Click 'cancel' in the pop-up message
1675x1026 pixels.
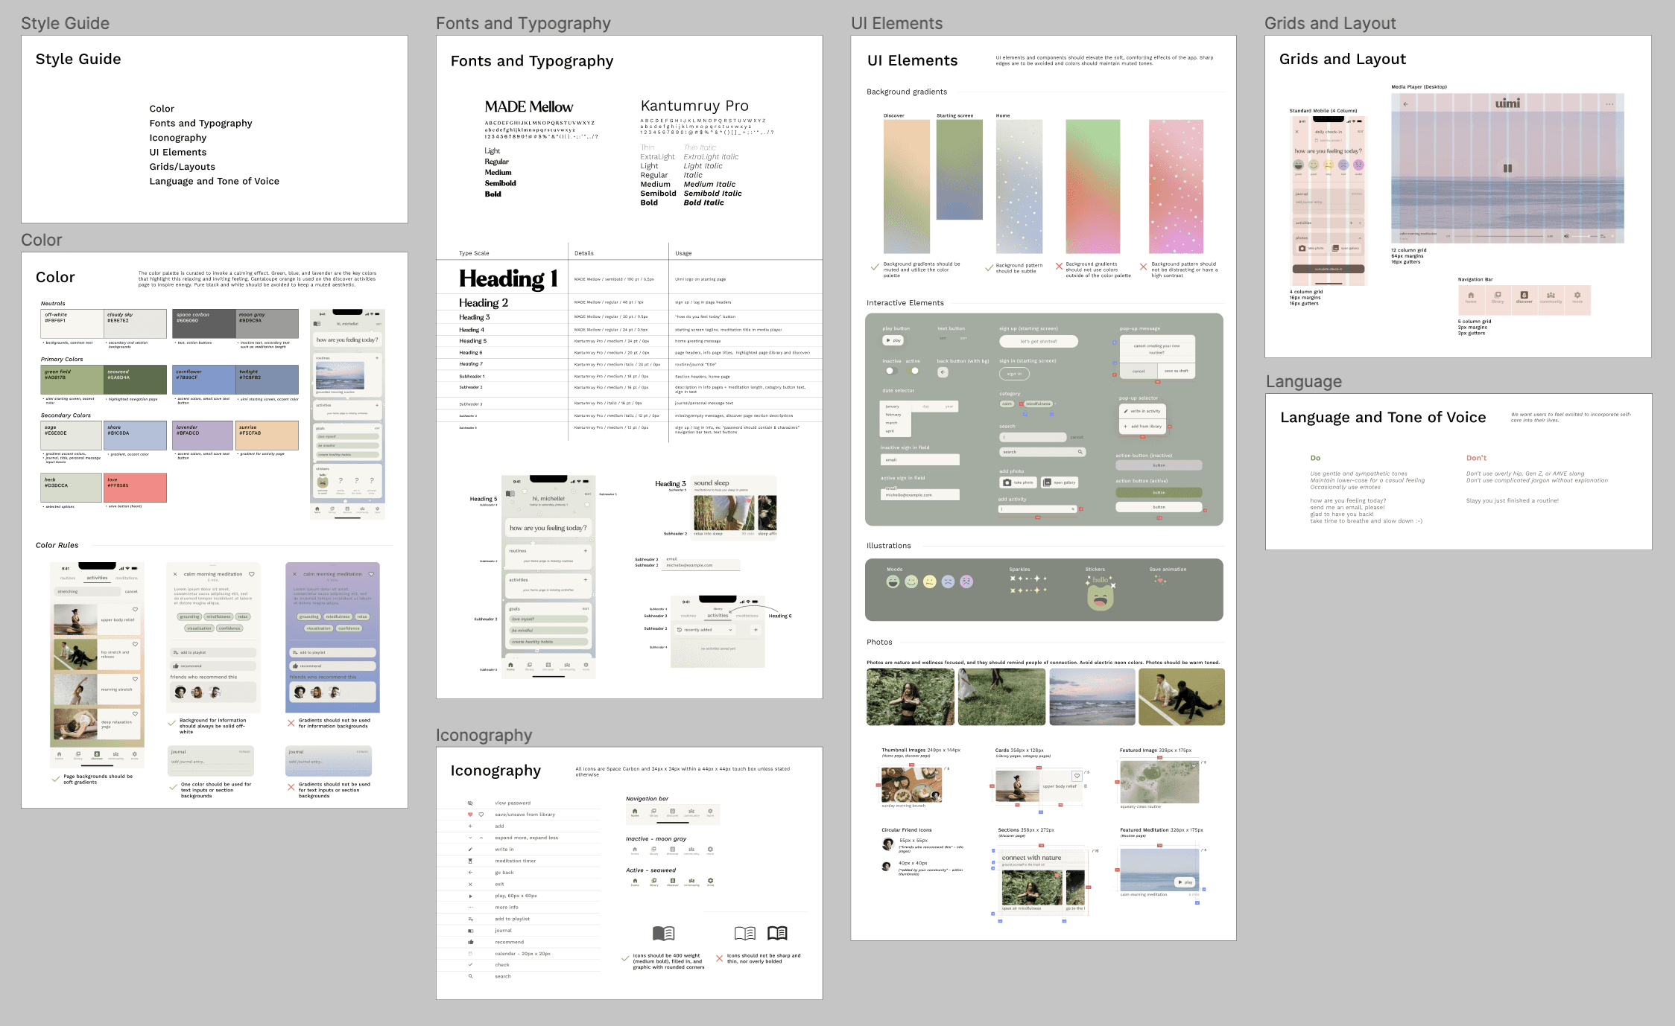click(x=1138, y=371)
